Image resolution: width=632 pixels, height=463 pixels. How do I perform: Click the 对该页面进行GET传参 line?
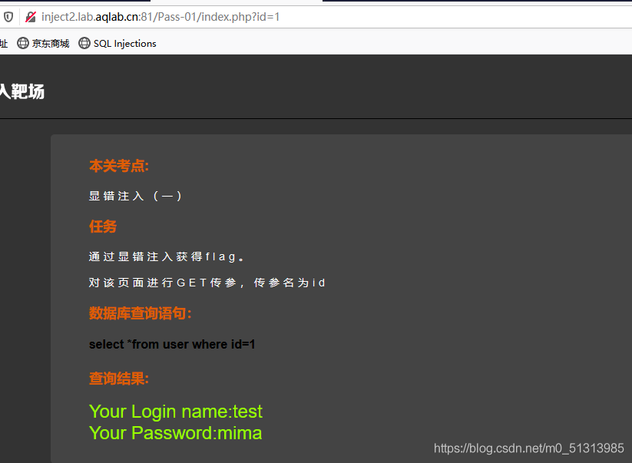tap(207, 283)
